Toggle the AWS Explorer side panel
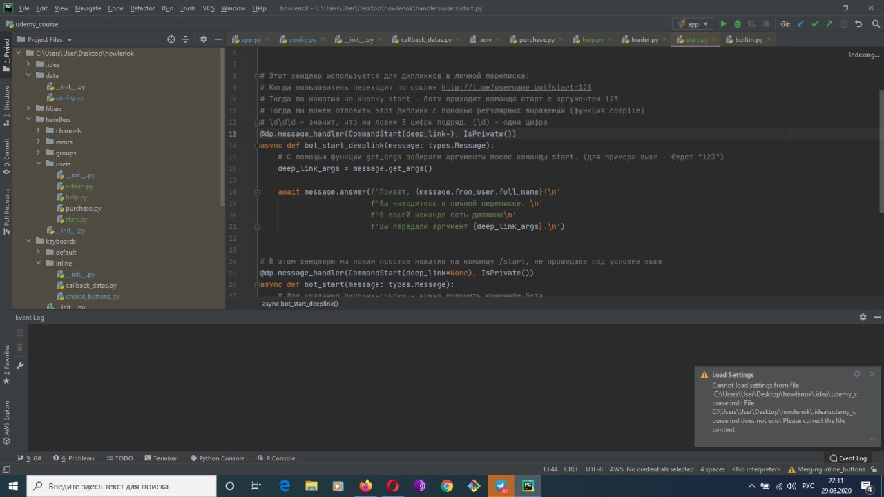Viewport: 884px width, 497px height. [x=6, y=421]
